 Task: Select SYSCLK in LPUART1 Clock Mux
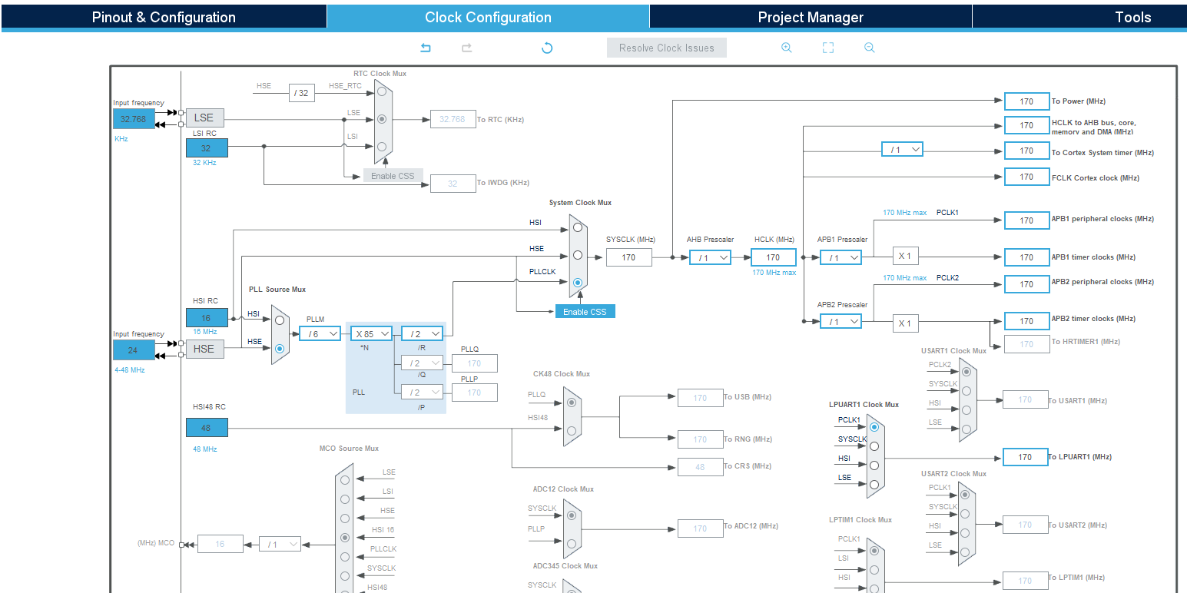(874, 446)
